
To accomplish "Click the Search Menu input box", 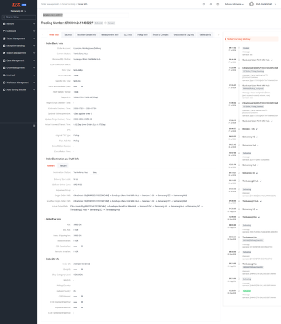I will pos(19,17).
